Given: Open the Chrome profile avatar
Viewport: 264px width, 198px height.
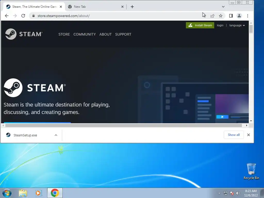Looking at the screenshot, I should tap(239, 16).
